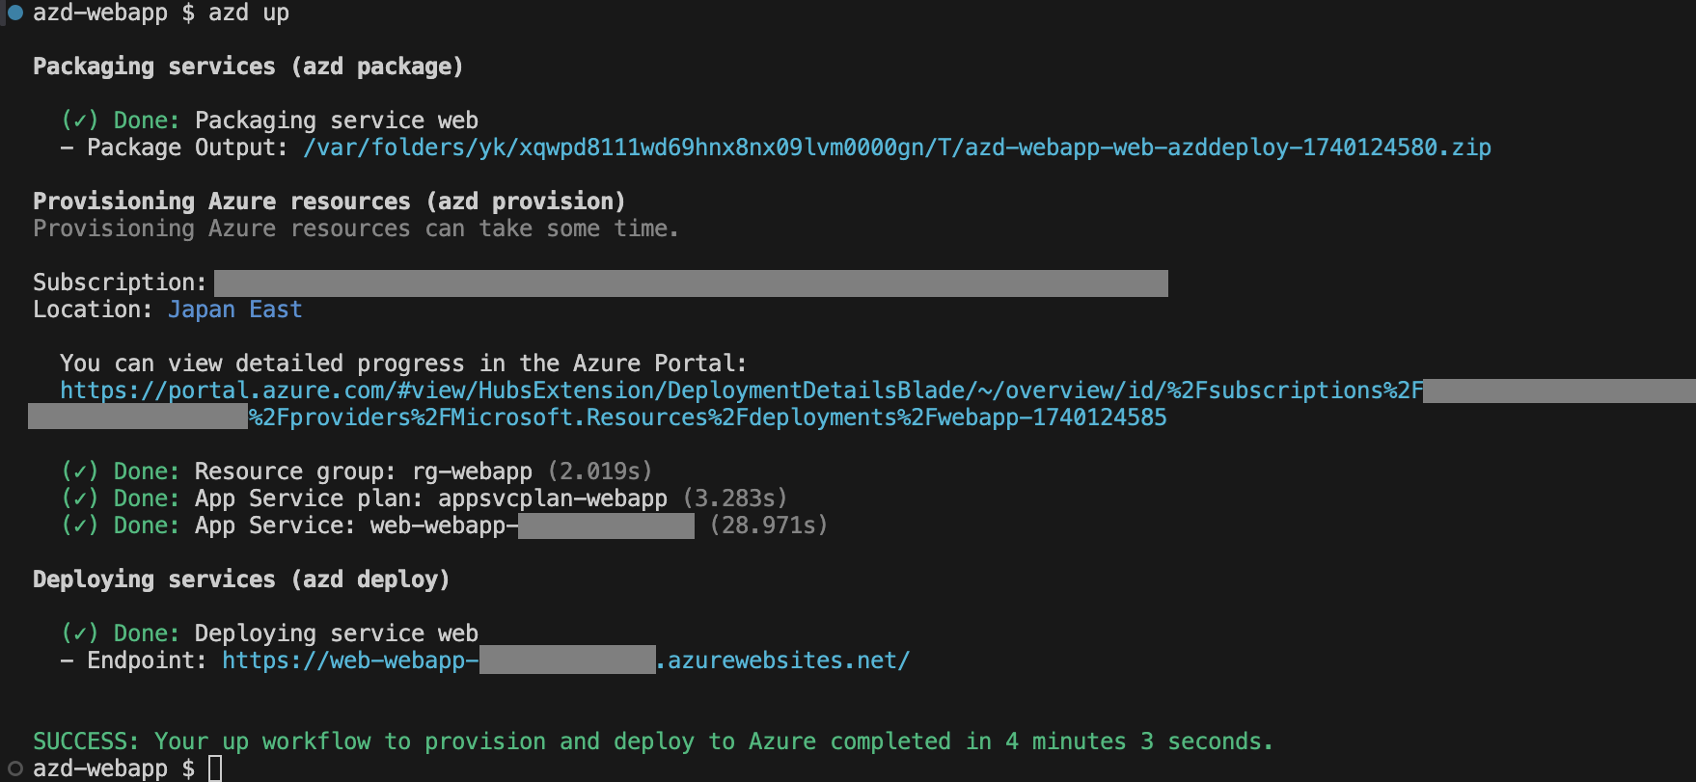Click the terminal cursor at the final prompt
This screenshot has height=782, width=1696.
pos(215,769)
